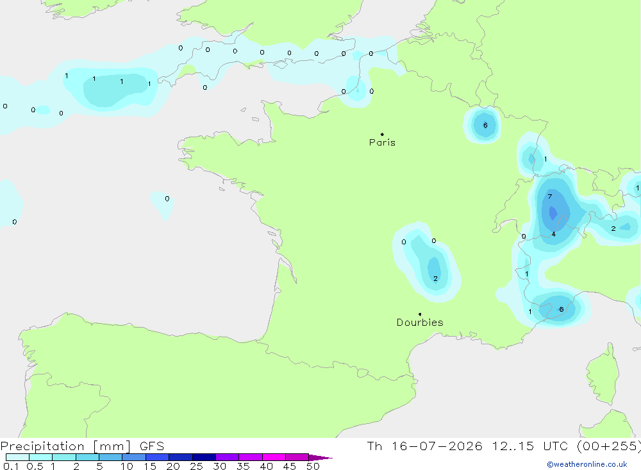Screen dimensions: 641x470
Task: Click the magenta 40-45 legend swatch
Action: pos(274,457)
